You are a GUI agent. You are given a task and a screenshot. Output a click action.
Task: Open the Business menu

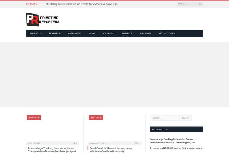pos(35,33)
